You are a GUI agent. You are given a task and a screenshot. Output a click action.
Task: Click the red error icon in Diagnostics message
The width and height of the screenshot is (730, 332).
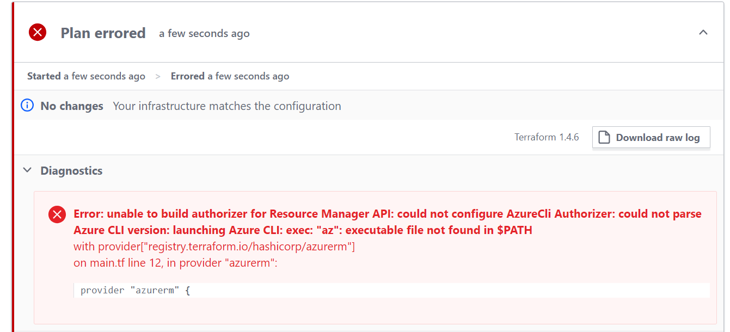pyautogui.click(x=57, y=214)
